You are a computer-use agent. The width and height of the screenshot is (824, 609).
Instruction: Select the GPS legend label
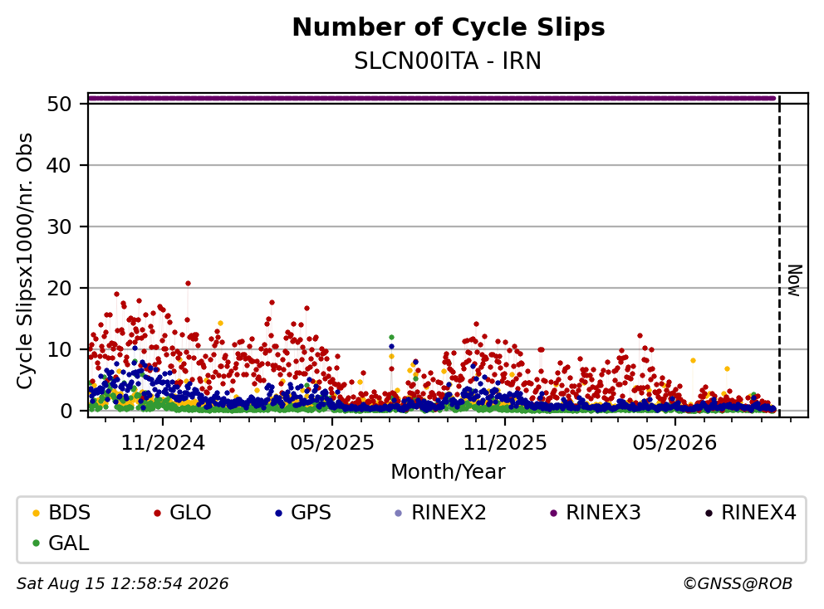point(311,513)
